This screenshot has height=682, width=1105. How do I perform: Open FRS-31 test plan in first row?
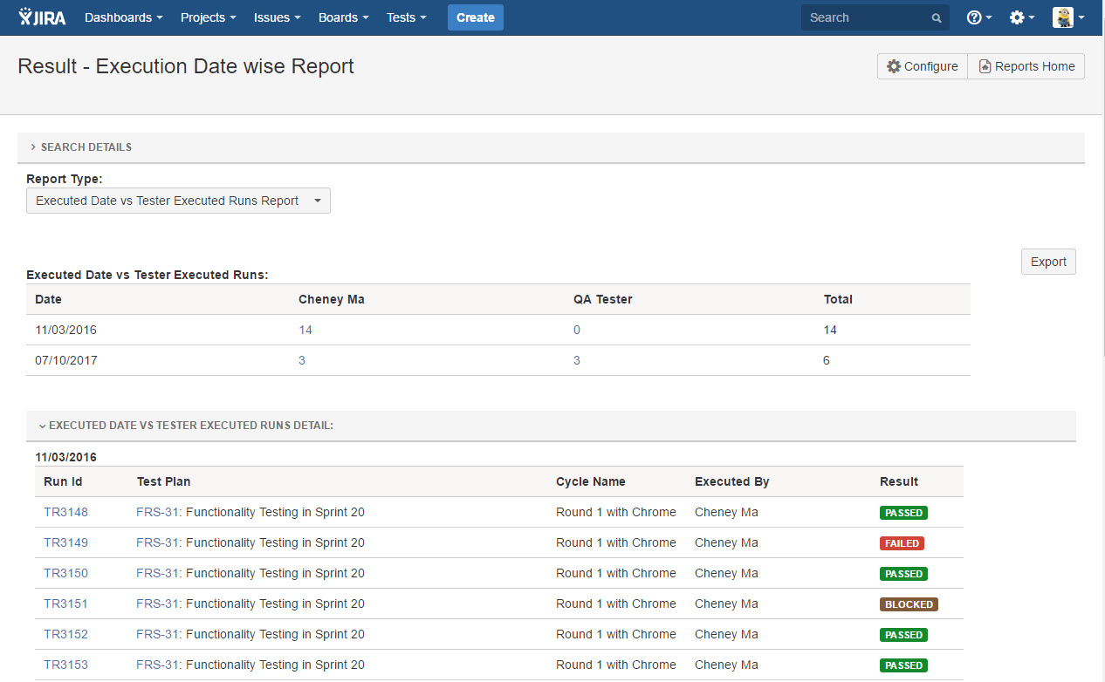pos(157,512)
